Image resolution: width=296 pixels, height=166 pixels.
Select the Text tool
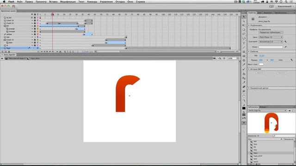coord(244,43)
